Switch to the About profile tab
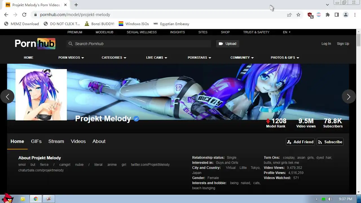The width and height of the screenshot is (361, 203). (99, 141)
